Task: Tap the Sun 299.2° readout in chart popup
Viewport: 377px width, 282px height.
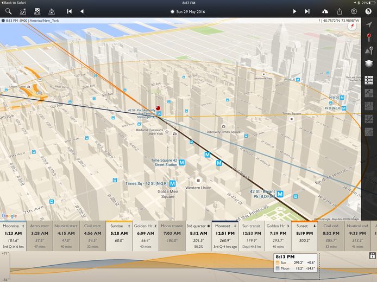Action: 296,262
